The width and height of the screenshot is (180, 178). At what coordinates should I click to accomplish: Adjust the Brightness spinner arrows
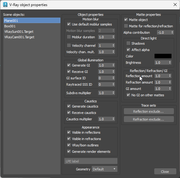170,62
